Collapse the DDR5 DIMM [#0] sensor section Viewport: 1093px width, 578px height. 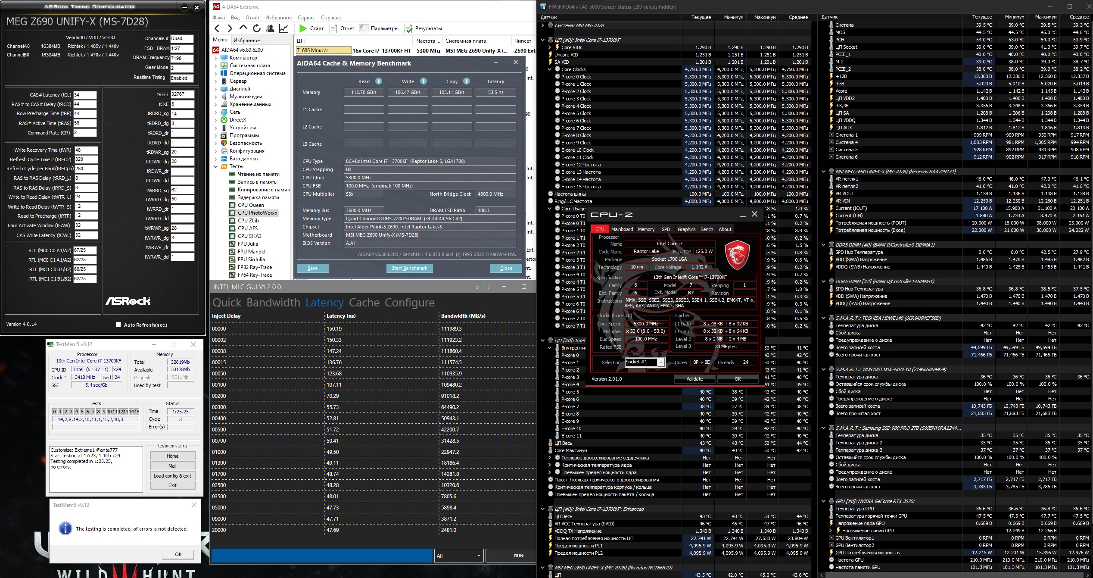coord(824,245)
